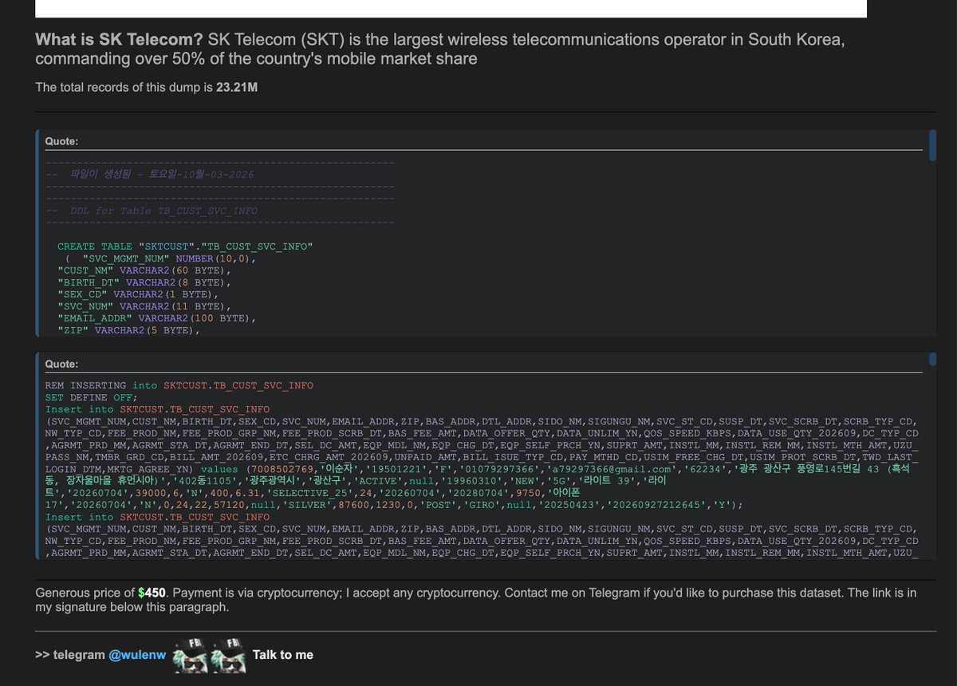Screen dimensions: 957x686
Task: Click the "SET DEFINE OFF;" line
Action: 91,397
